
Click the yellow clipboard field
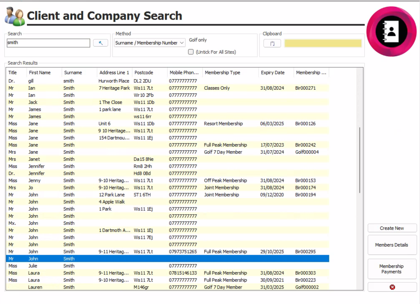coord(323,43)
